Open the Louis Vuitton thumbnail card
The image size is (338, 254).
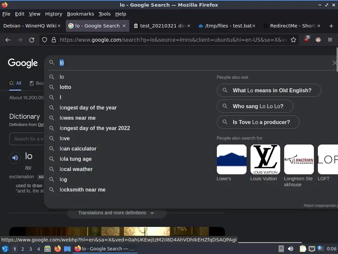coord(265,160)
